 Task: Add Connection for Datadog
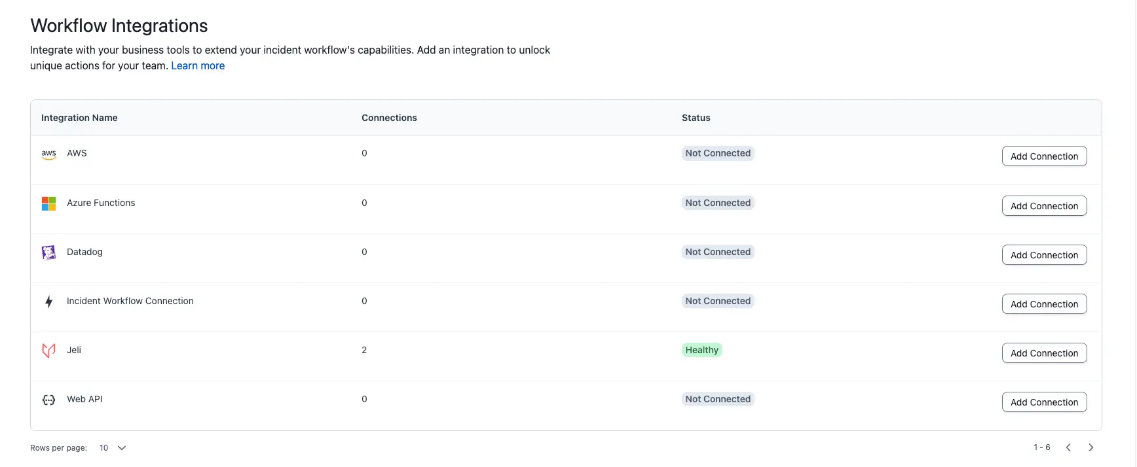pos(1044,255)
